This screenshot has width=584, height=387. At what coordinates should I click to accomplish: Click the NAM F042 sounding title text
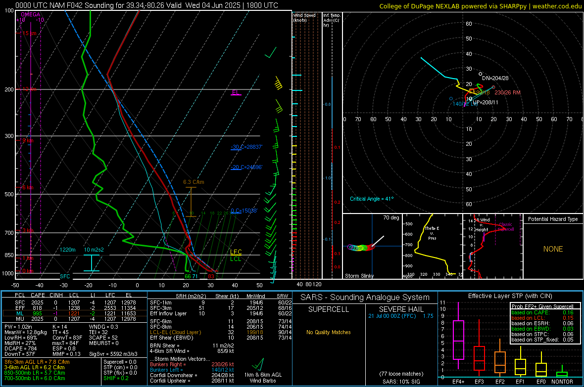tap(146, 5)
